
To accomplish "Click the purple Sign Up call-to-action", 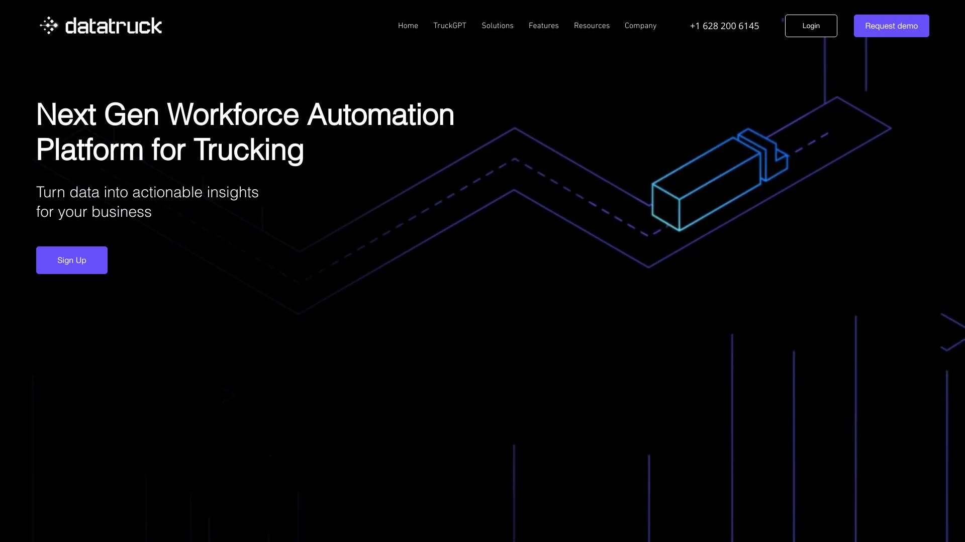I will (x=71, y=260).
